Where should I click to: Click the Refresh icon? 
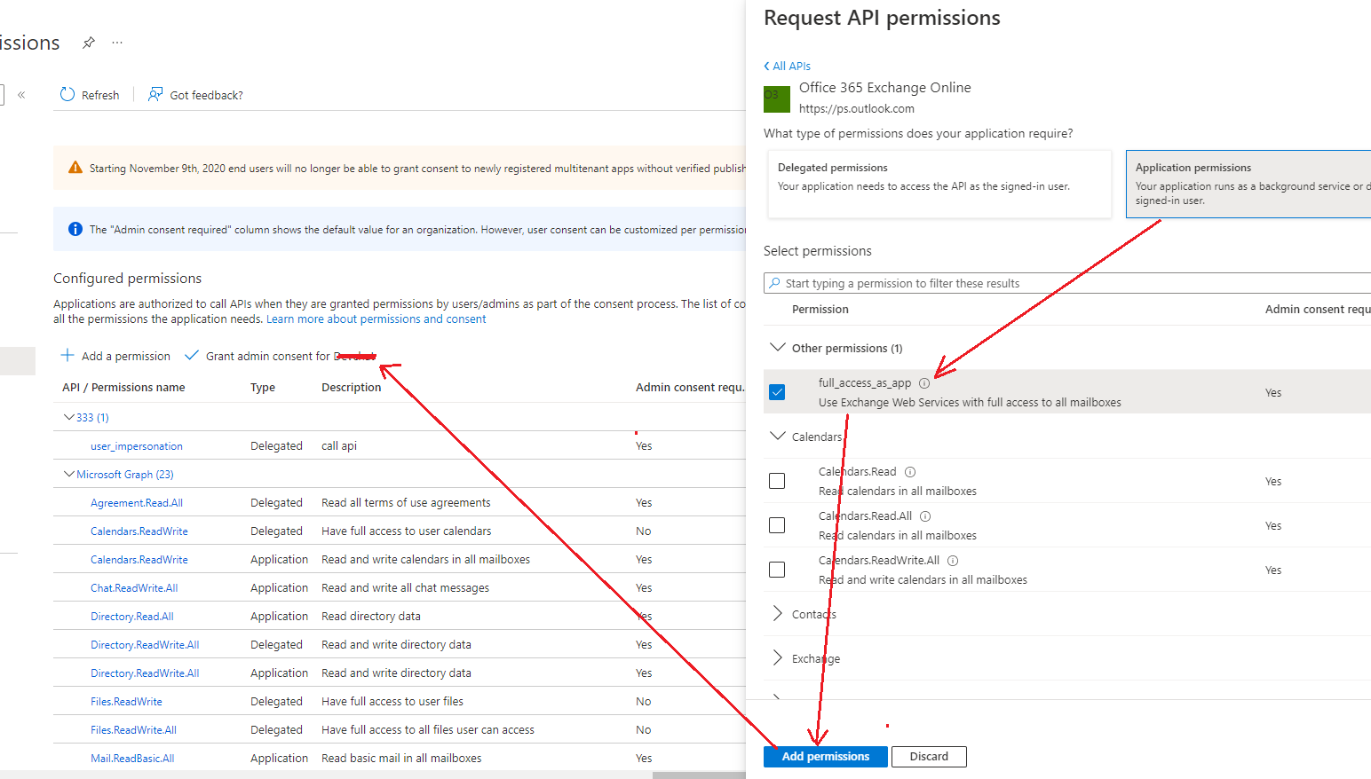(x=67, y=95)
